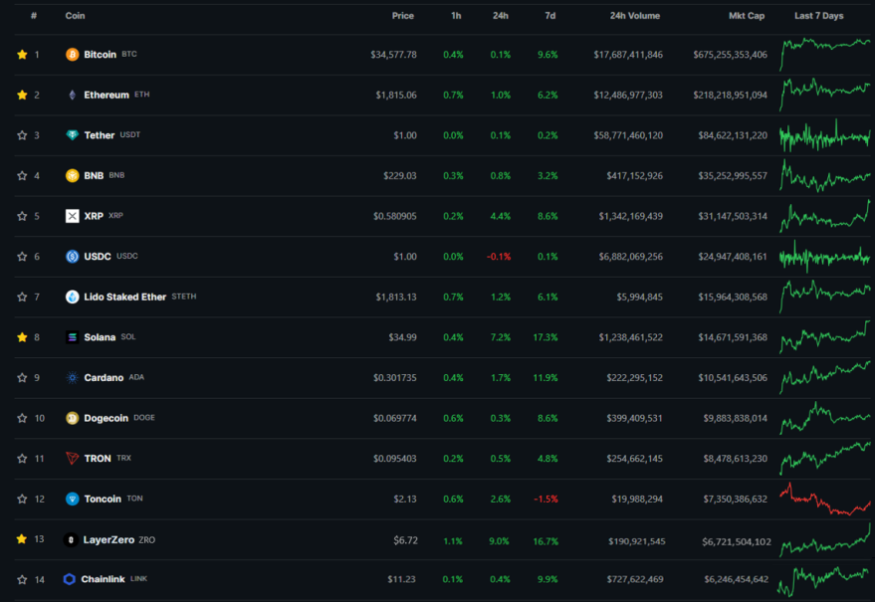Open the LayerZero coin page link
The image size is (875, 602).
coord(109,539)
